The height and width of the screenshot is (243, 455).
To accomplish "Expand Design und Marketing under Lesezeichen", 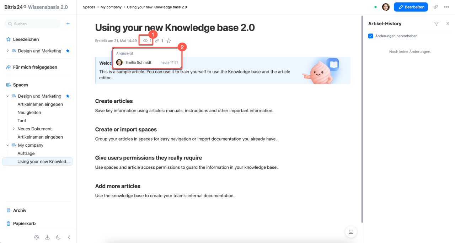I will (8, 51).
